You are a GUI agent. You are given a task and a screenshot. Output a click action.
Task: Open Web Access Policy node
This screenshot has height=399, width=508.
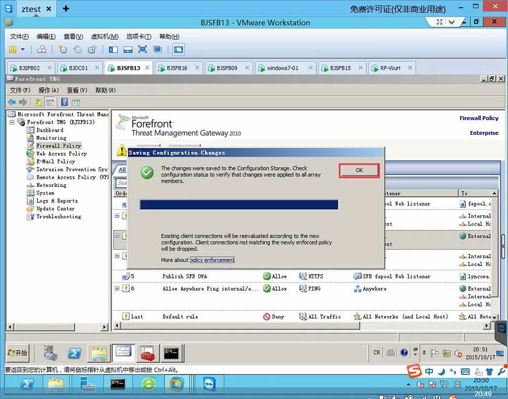pos(61,154)
